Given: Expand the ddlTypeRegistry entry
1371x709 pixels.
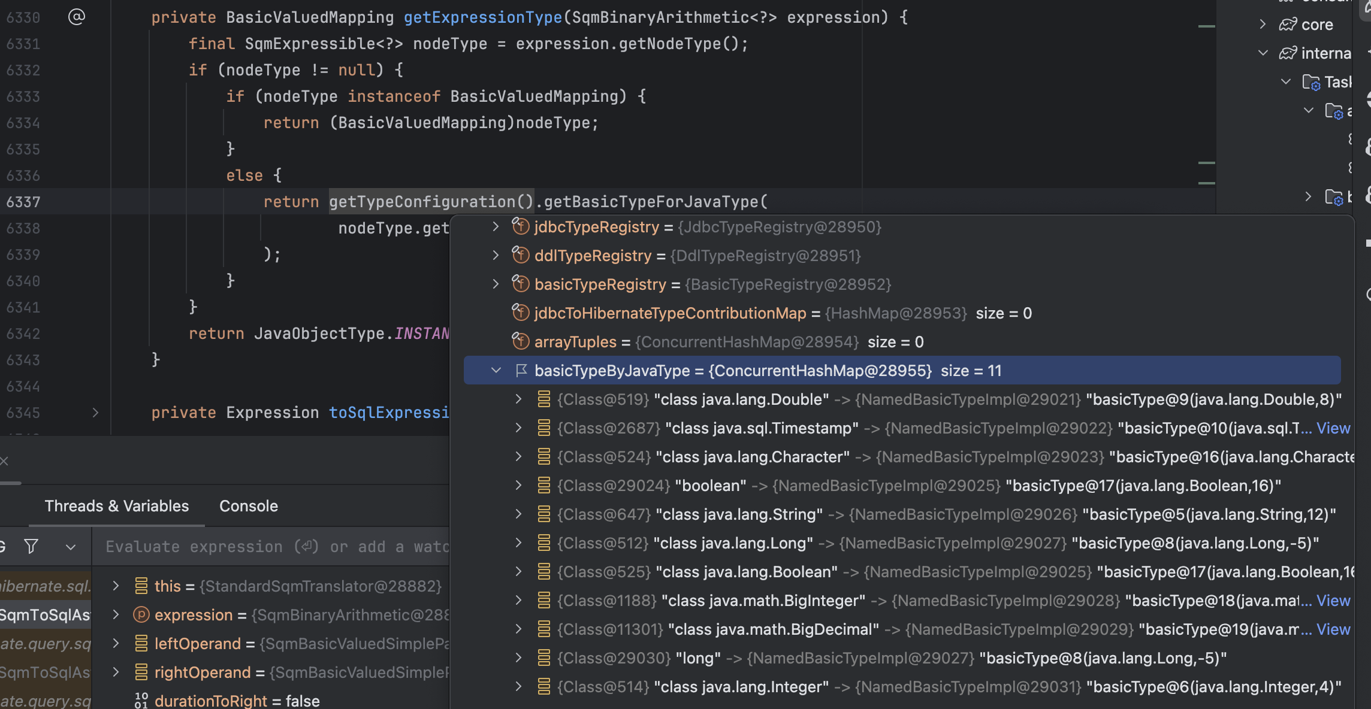Looking at the screenshot, I should pyautogui.click(x=496, y=256).
